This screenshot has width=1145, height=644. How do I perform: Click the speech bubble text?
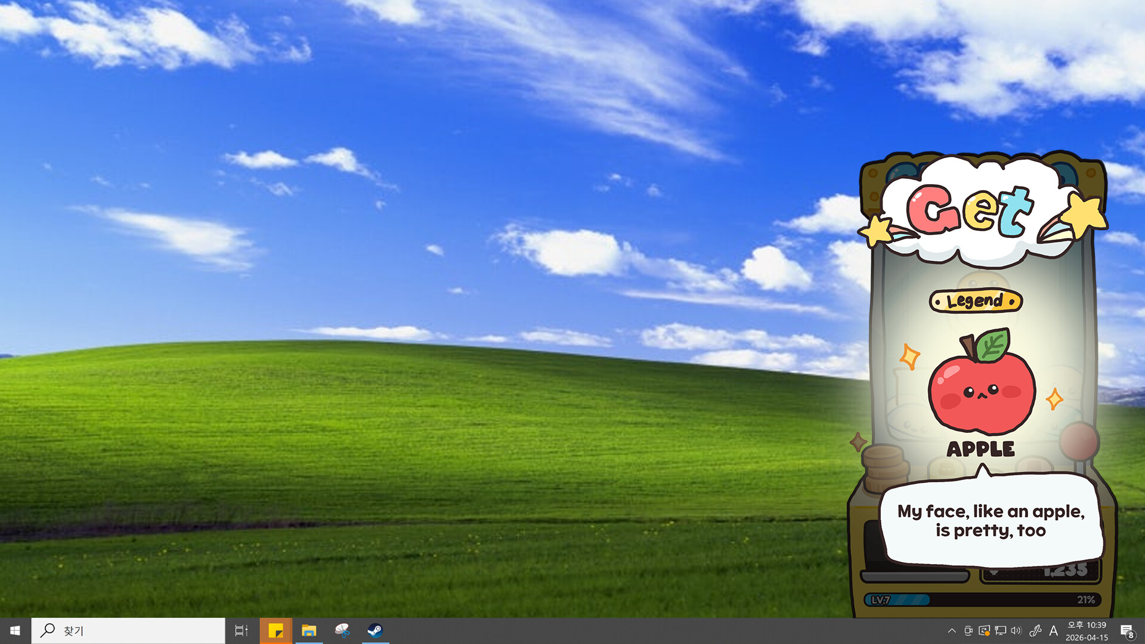tap(990, 521)
